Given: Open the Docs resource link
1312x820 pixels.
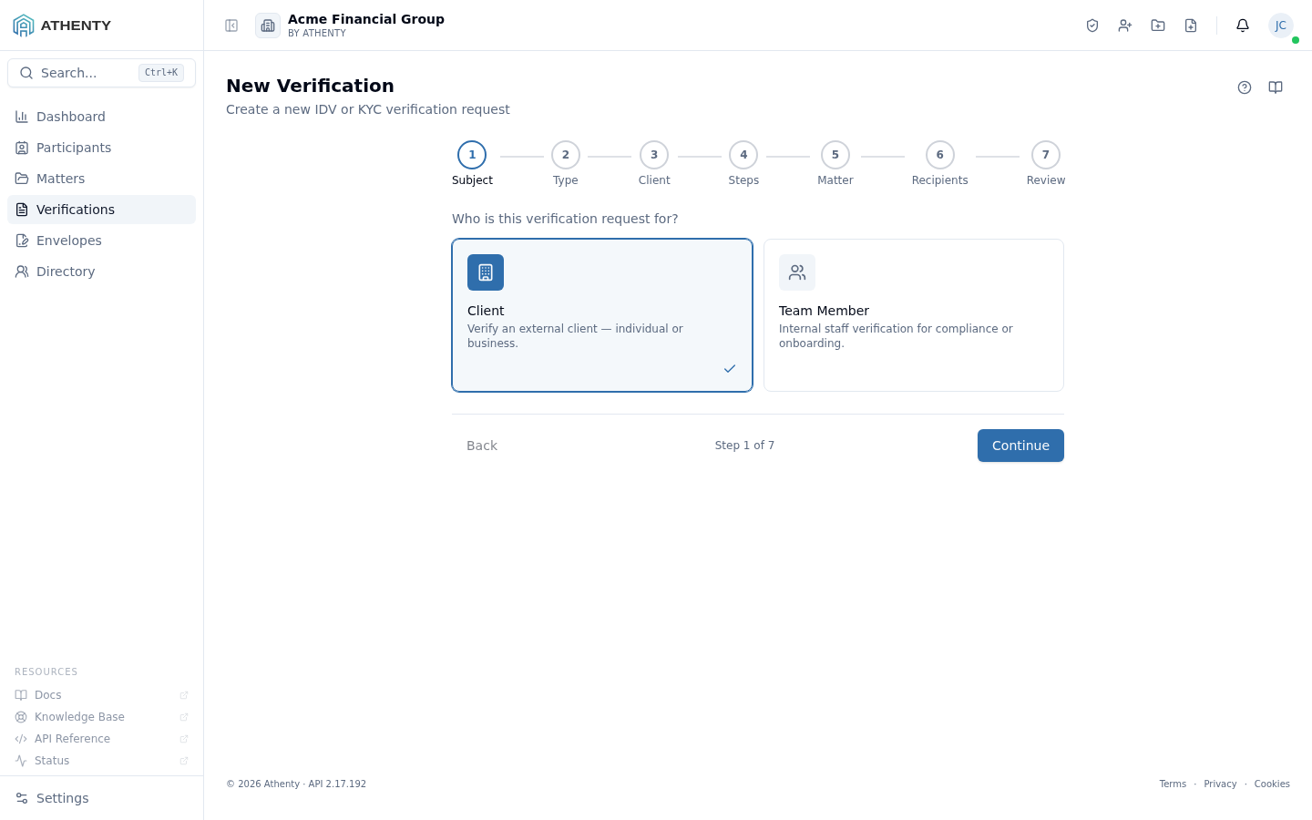Looking at the screenshot, I should tap(101, 695).
